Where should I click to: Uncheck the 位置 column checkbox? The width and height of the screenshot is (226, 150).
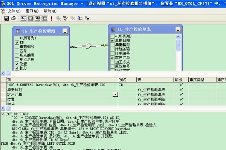coord(17,64)
